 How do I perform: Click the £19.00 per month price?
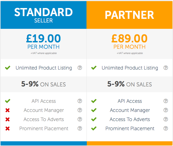pos(44,41)
